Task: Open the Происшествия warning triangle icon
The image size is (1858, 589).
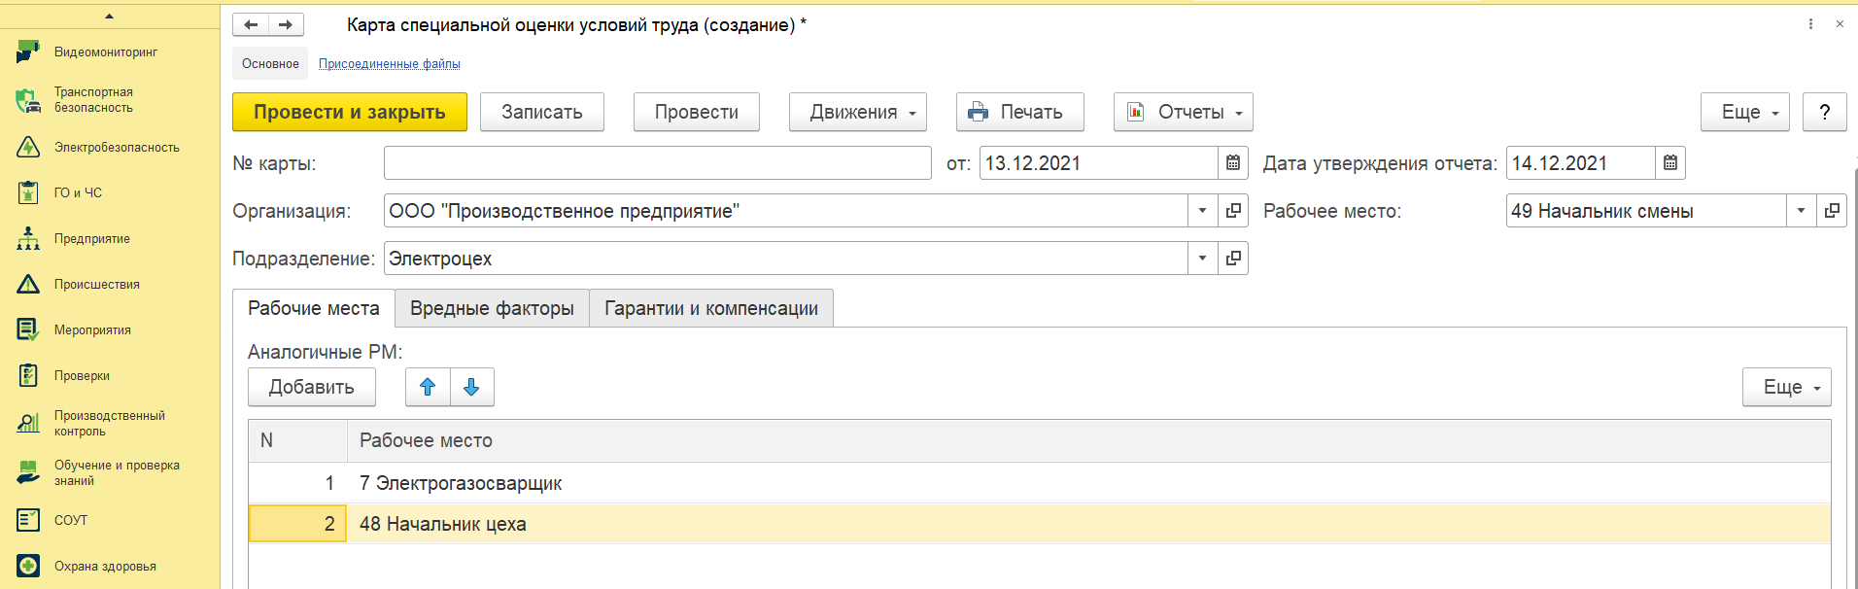Action: (27, 284)
